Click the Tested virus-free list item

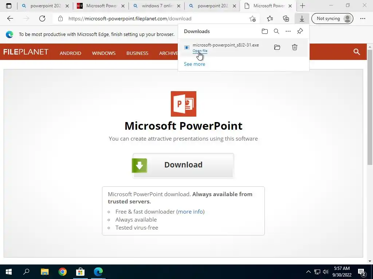[x=137, y=228]
